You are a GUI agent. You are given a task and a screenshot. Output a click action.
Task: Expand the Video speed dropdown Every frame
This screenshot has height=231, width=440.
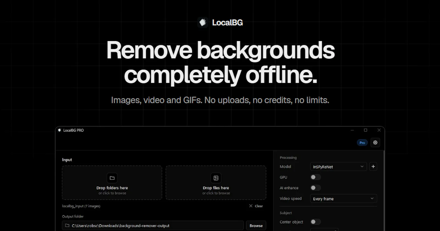click(343, 199)
